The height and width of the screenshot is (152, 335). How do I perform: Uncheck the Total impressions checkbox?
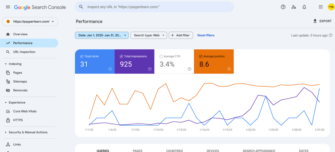pos(121,56)
